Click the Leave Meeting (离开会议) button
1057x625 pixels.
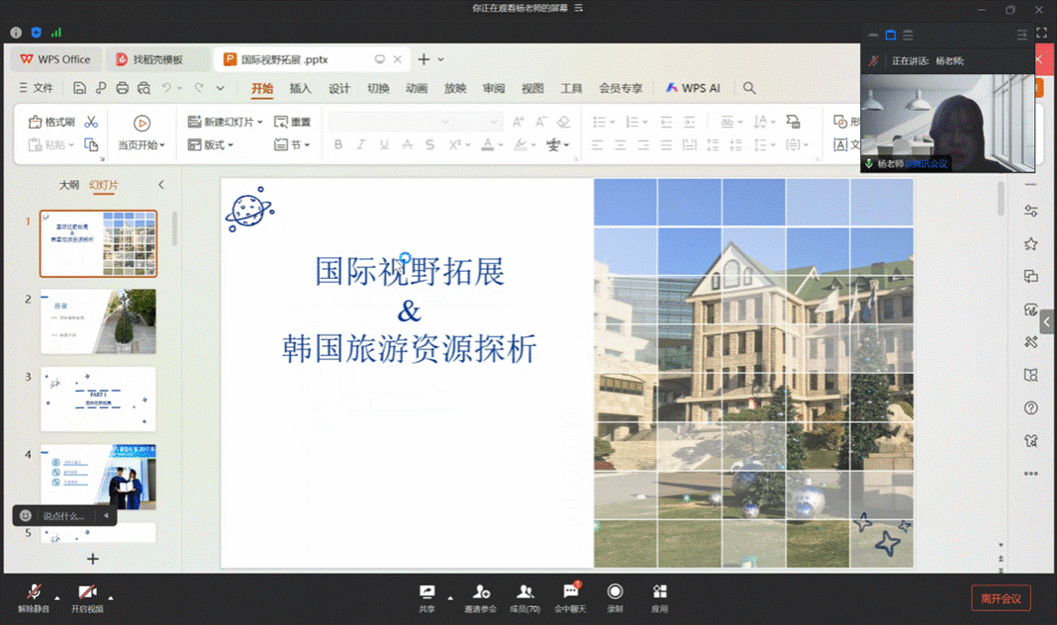click(x=1001, y=597)
